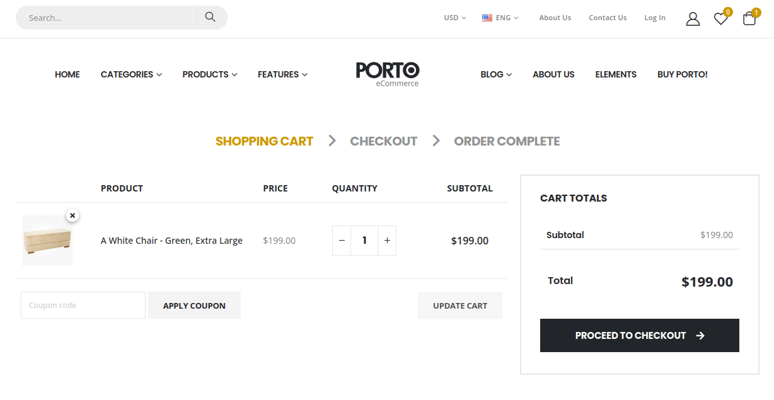The height and width of the screenshot is (400, 774).
Task: Click the UPDATE CART button
Action: point(459,305)
